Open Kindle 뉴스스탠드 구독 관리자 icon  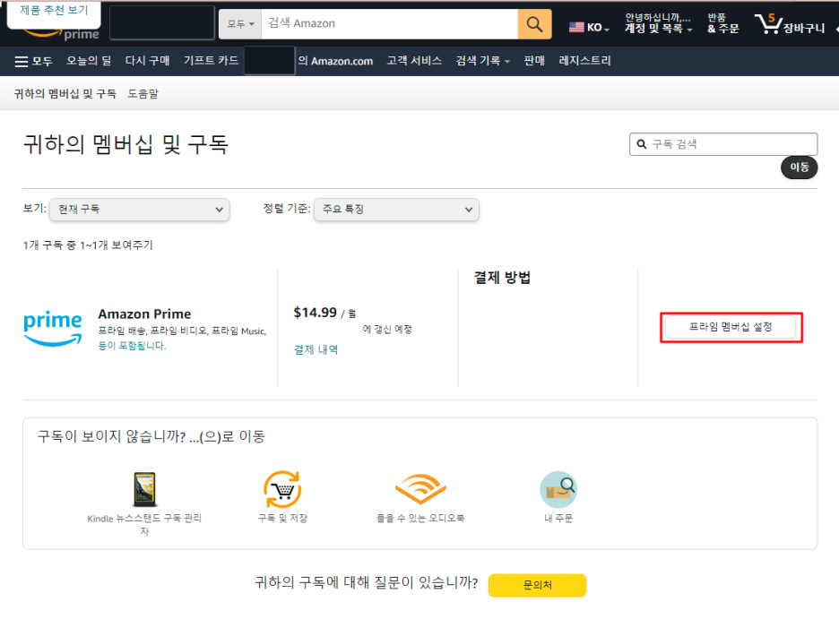[x=144, y=489]
